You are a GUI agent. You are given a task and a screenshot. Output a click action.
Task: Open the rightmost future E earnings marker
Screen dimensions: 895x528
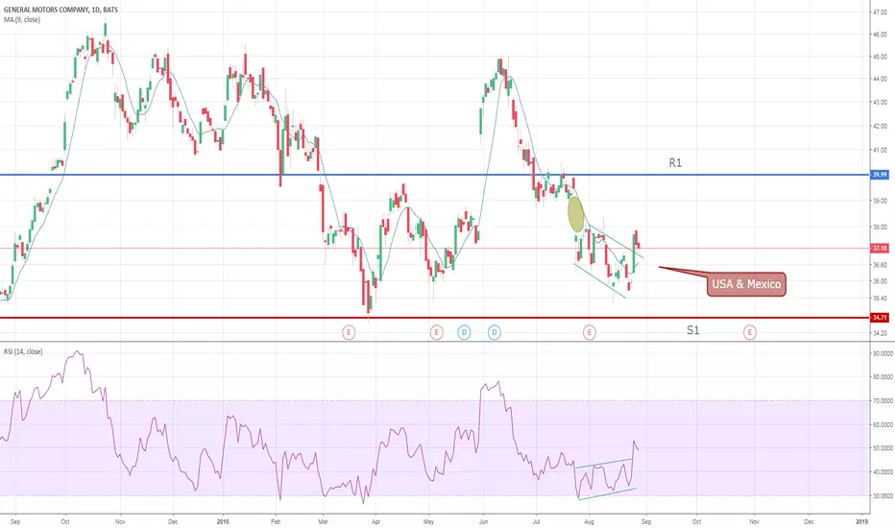(x=750, y=332)
